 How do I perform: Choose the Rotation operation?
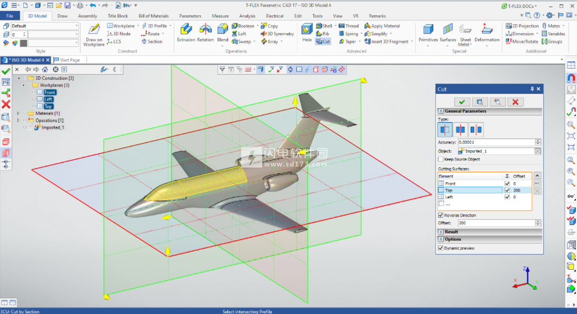point(205,32)
